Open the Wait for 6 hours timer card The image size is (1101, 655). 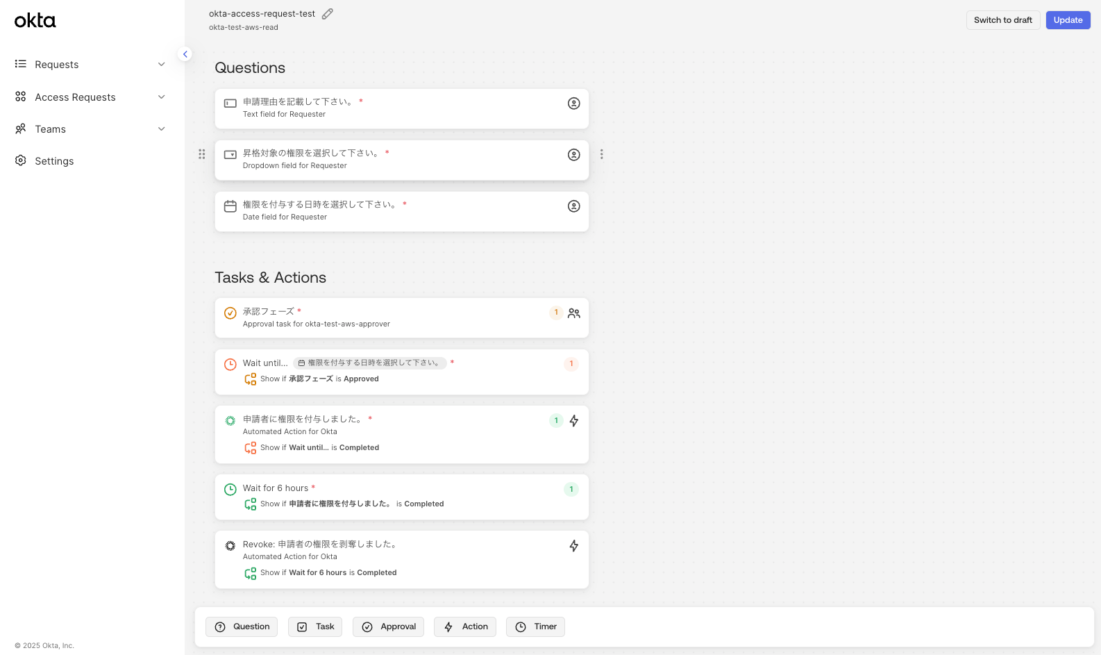(402, 497)
